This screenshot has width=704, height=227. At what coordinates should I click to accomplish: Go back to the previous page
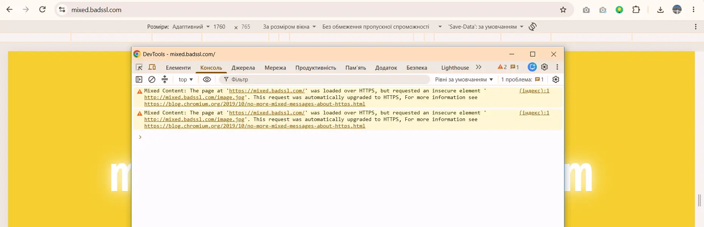click(9, 9)
